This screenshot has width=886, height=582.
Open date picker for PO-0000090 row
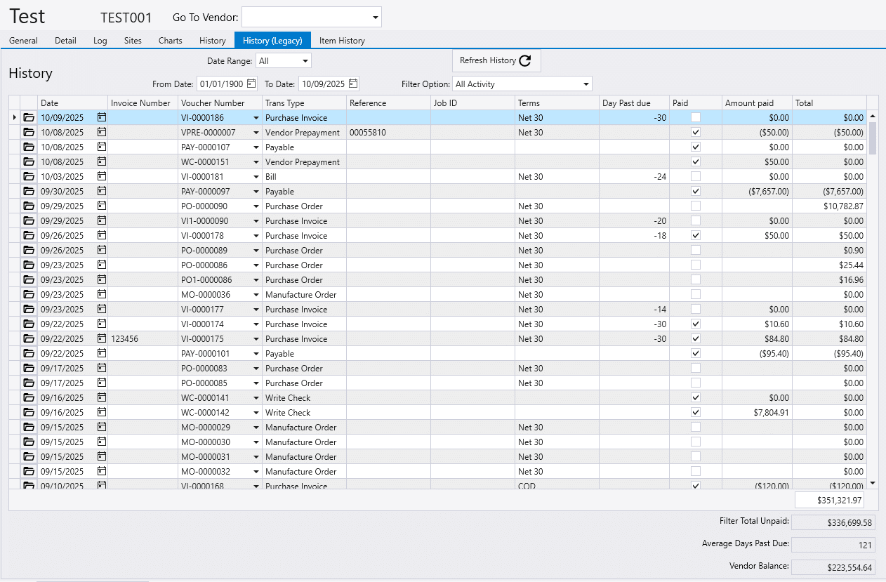pyautogui.click(x=102, y=206)
